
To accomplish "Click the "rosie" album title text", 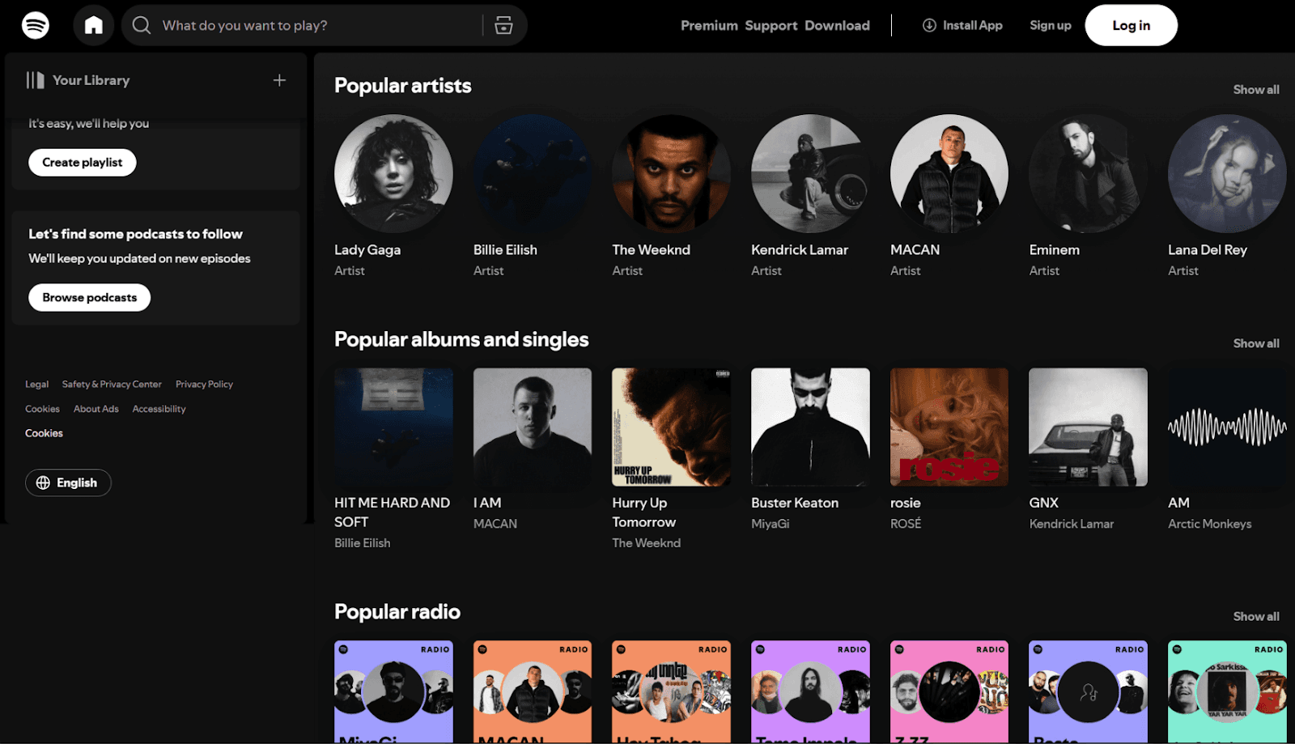I will tap(906, 503).
